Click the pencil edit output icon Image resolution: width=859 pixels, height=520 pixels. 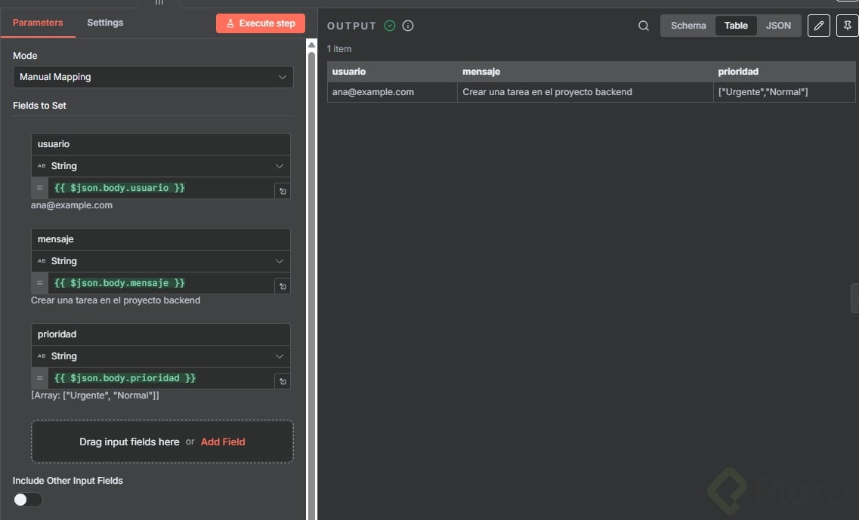point(818,26)
